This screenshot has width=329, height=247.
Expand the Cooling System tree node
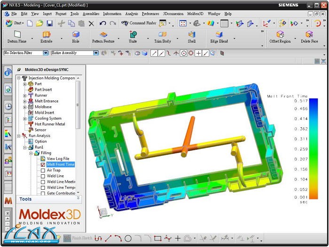(25, 119)
